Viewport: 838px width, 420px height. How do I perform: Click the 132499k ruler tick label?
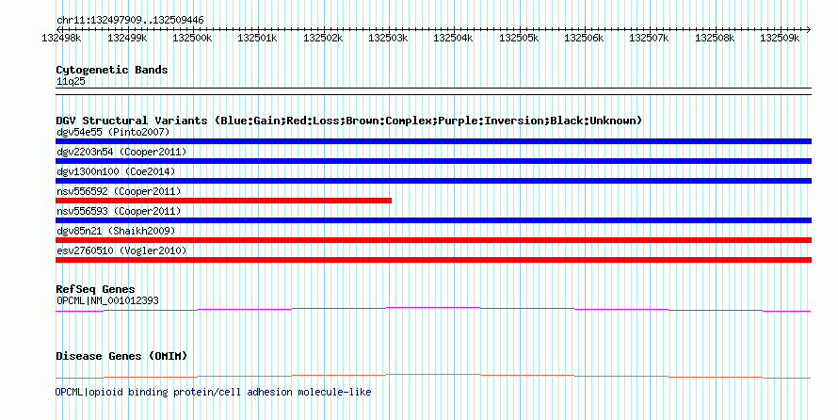[127, 38]
